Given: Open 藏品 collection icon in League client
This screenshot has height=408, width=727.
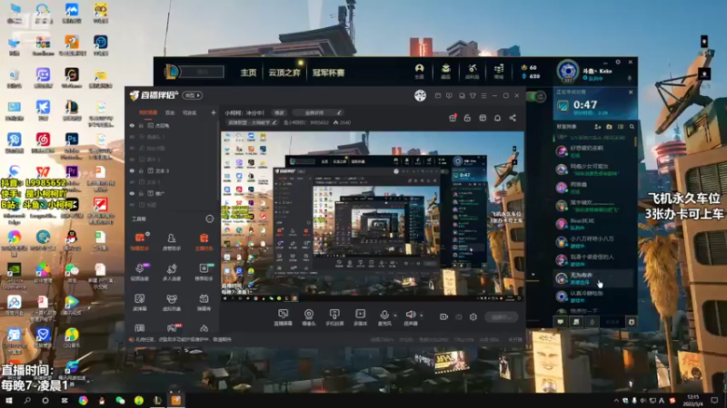Looking at the screenshot, I should pos(445,72).
